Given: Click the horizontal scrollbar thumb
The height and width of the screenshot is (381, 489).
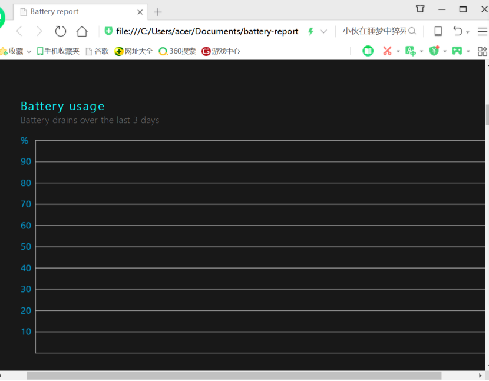Looking at the screenshot, I should coord(233,376).
